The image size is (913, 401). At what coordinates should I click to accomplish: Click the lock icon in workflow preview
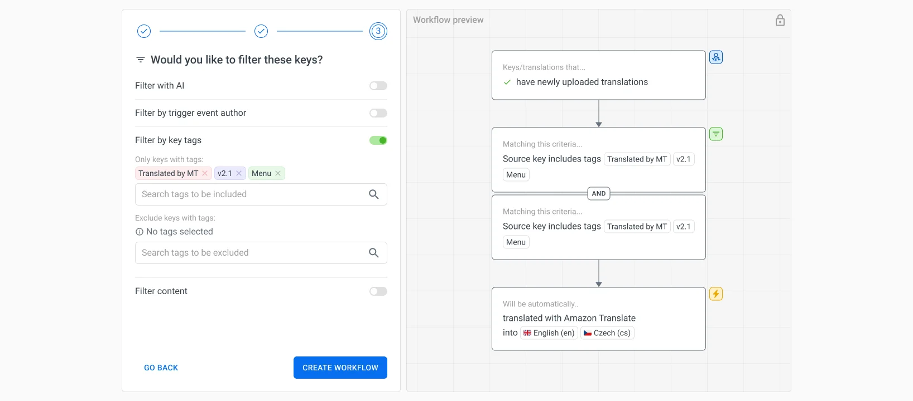point(780,21)
